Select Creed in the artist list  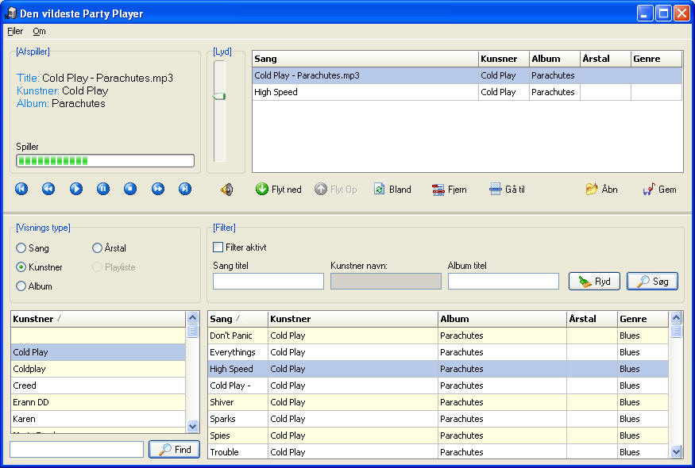98,386
